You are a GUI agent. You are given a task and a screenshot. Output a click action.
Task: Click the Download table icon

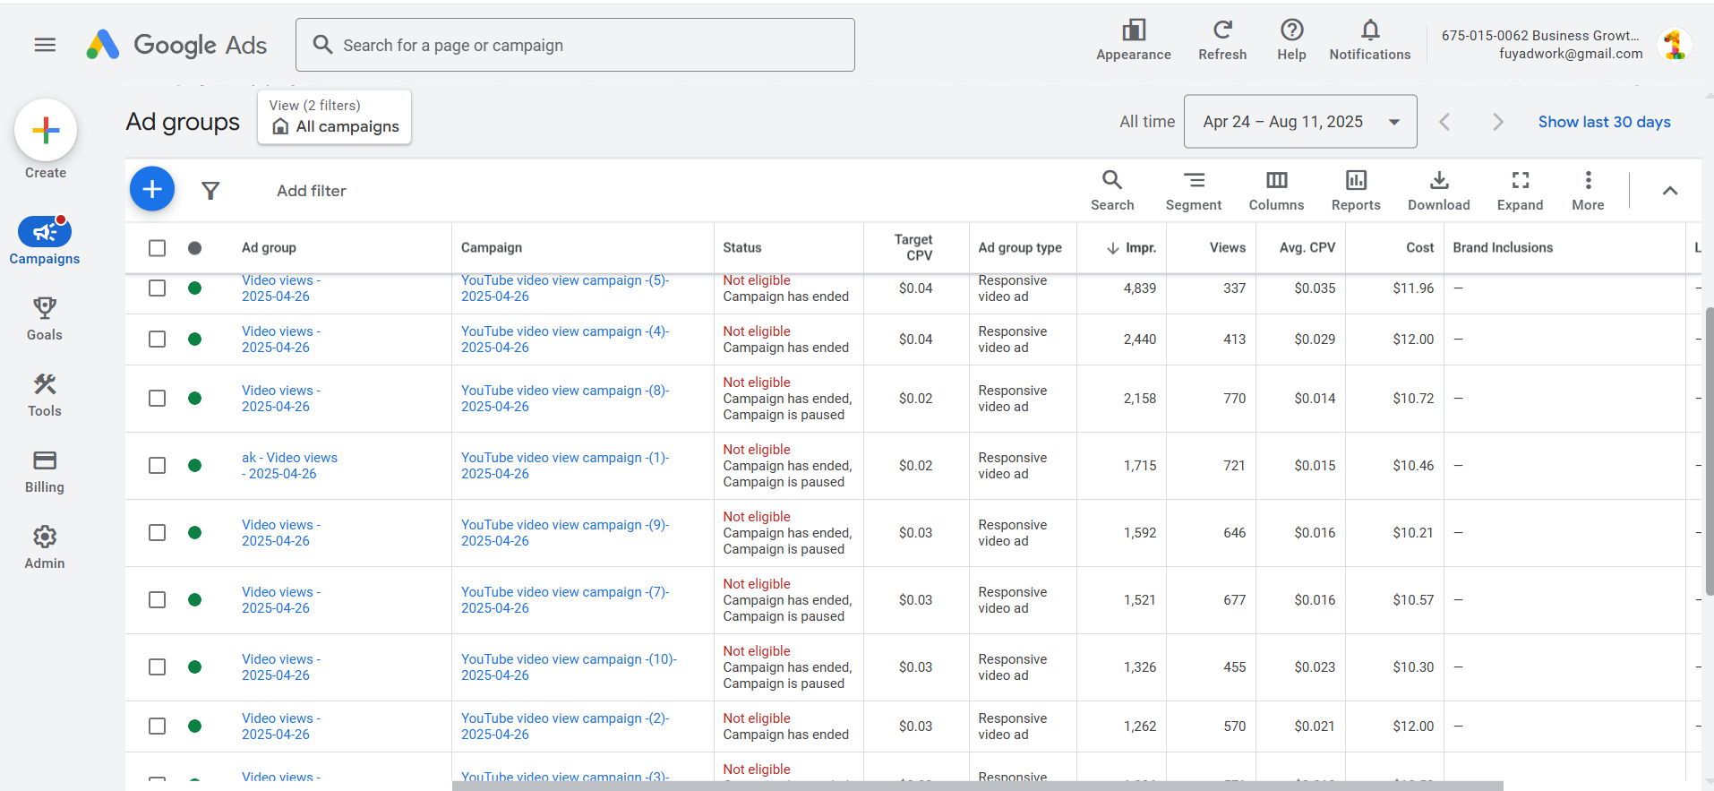click(x=1438, y=181)
